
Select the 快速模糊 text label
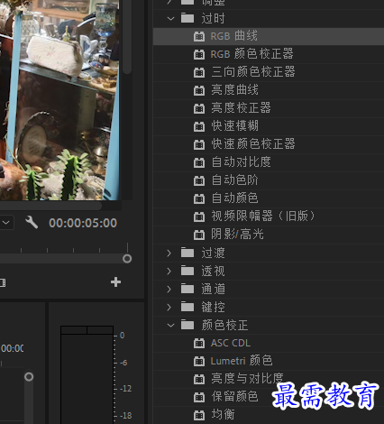point(234,126)
